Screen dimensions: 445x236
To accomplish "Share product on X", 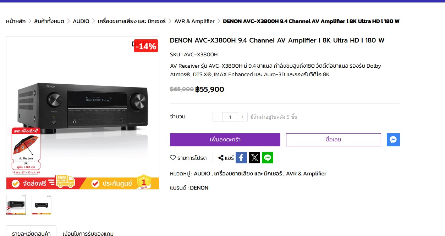I will [254, 158].
